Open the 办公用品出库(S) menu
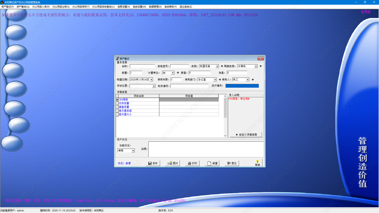 tap(61, 7)
